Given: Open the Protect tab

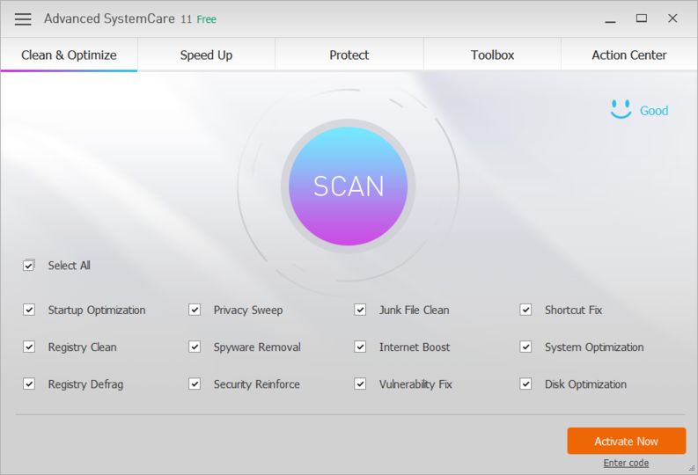Looking at the screenshot, I should click(x=349, y=55).
